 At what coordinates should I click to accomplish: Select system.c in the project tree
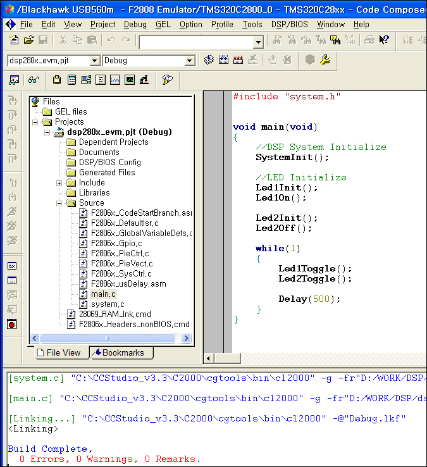point(108,304)
